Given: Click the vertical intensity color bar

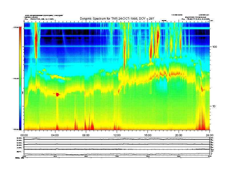Looking at the screenshot, I should (x=20, y=78).
